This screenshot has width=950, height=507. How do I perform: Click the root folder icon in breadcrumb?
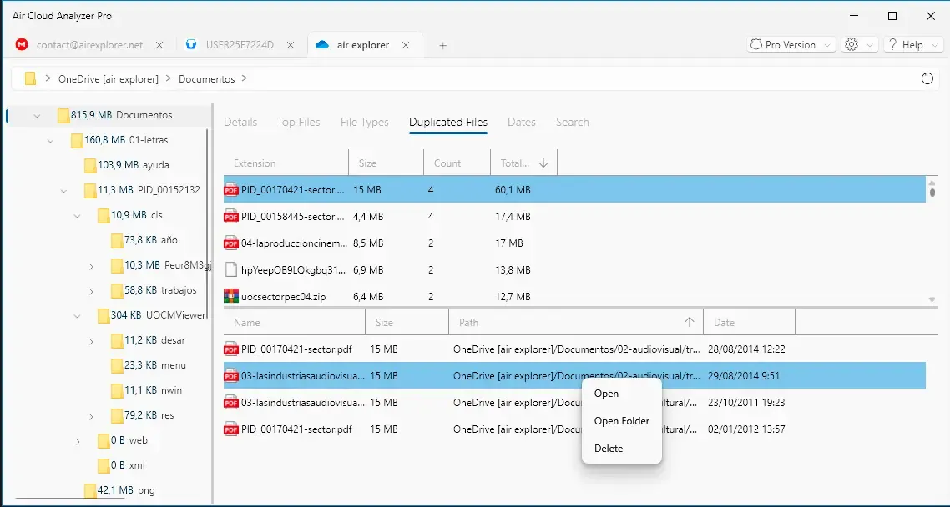30,78
